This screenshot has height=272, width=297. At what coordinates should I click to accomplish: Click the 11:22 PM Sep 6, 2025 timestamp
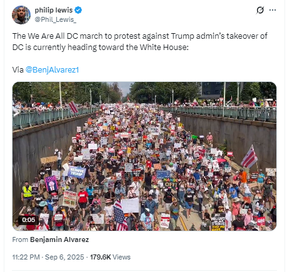(48, 257)
